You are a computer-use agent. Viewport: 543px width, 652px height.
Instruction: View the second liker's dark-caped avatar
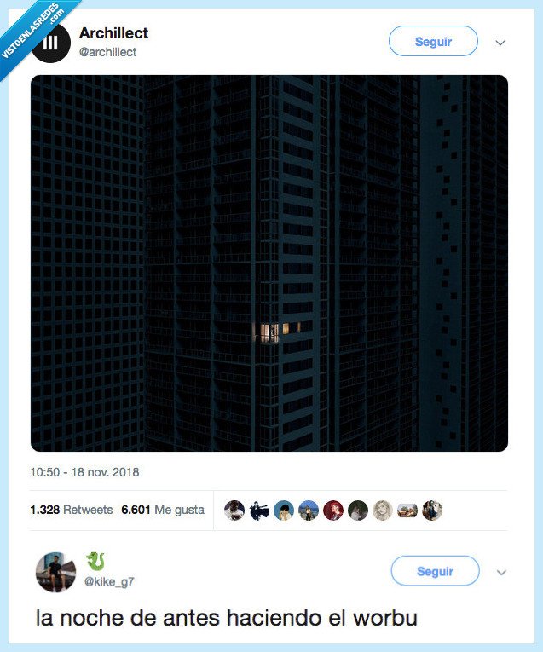pyautogui.click(x=259, y=511)
